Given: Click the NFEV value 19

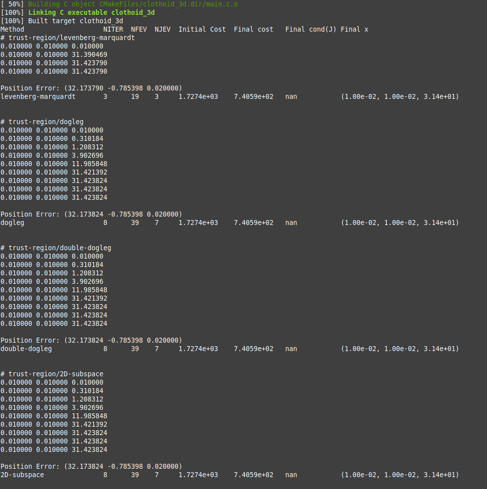Looking at the screenshot, I should (x=135, y=97).
